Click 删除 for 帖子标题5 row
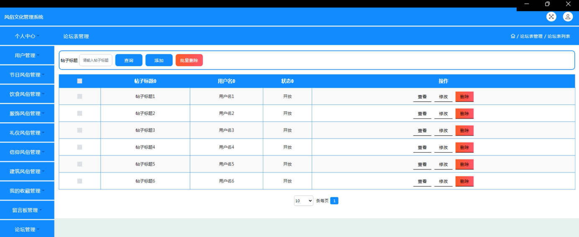This screenshot has width=579, height=237. (x=464, y=165)
